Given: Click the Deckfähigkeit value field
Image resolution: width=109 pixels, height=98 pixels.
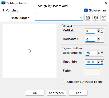Looking at the screenshot, I should point(91,53).
